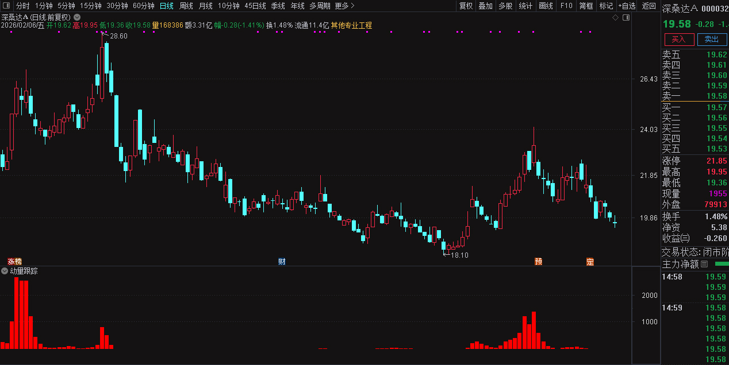Switch to the 分时 intraday tab
The image size is (729, 365).
[22, 6]
